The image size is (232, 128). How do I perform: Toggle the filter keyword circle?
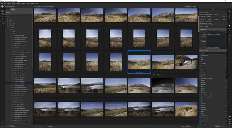(200, 99)
